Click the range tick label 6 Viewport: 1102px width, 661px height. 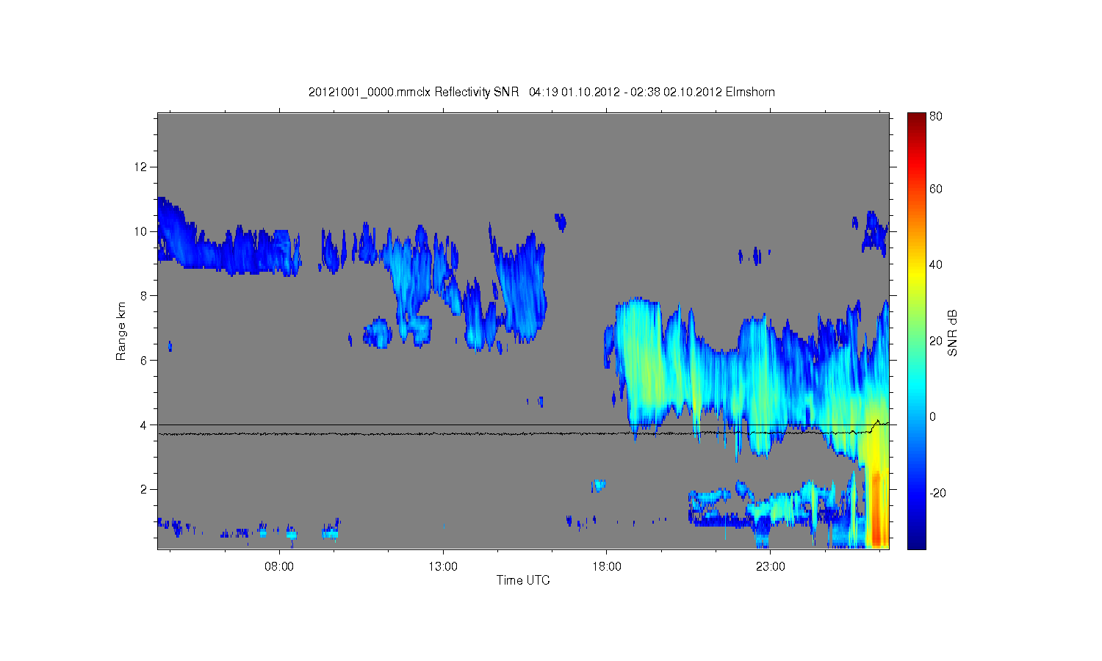pos(144,361)
